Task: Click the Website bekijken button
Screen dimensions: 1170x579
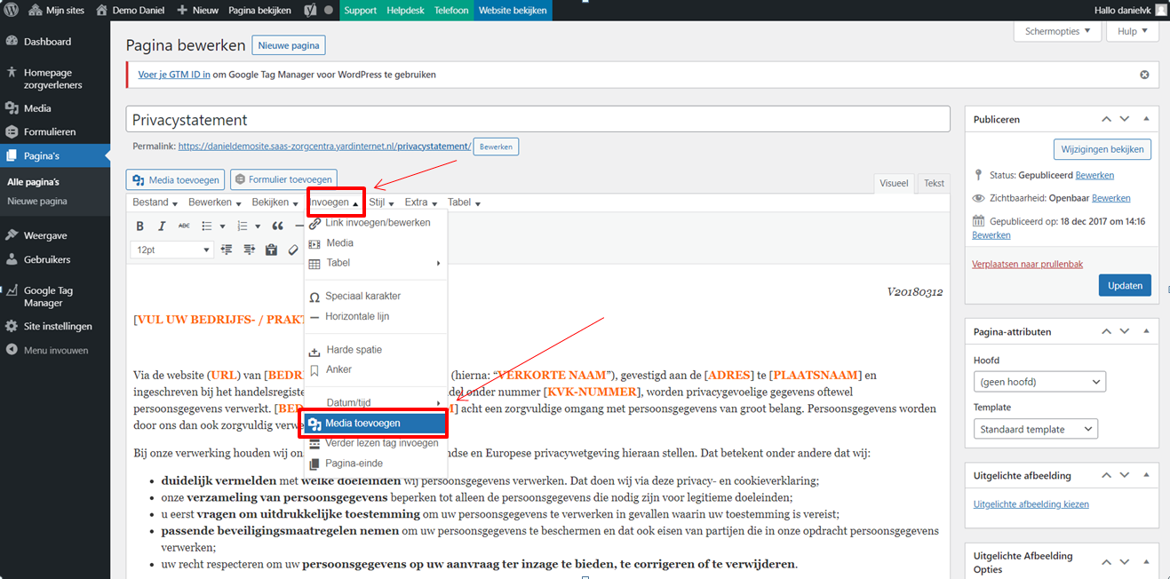Action: click(x=512, y=10)
